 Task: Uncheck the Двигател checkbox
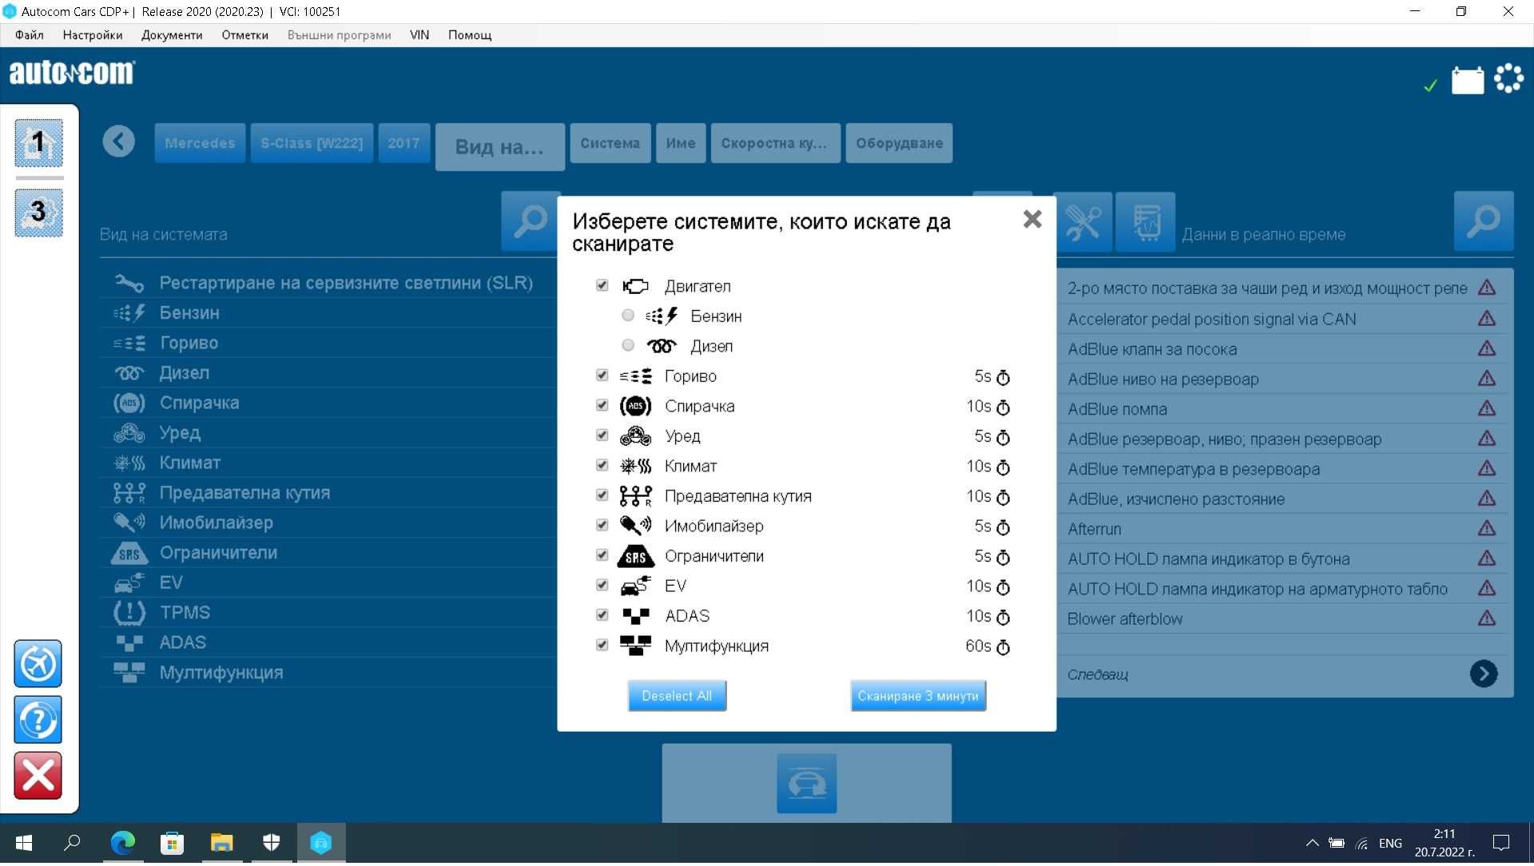point(602,286)
